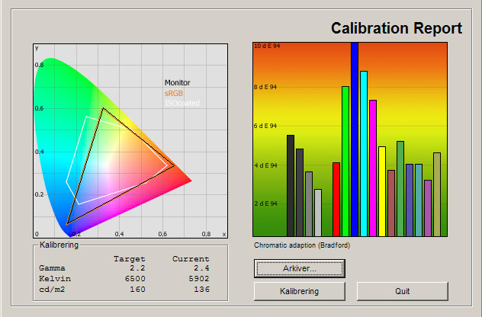Open the Kalibrering button
This screenshot has height=317, width=482.
point(300,291)
